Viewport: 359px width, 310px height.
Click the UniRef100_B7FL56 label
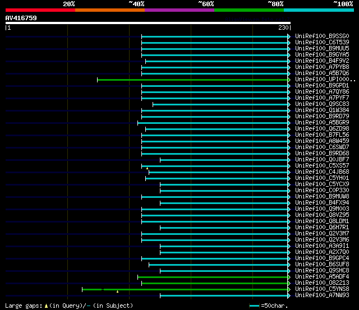click(322, 135)
